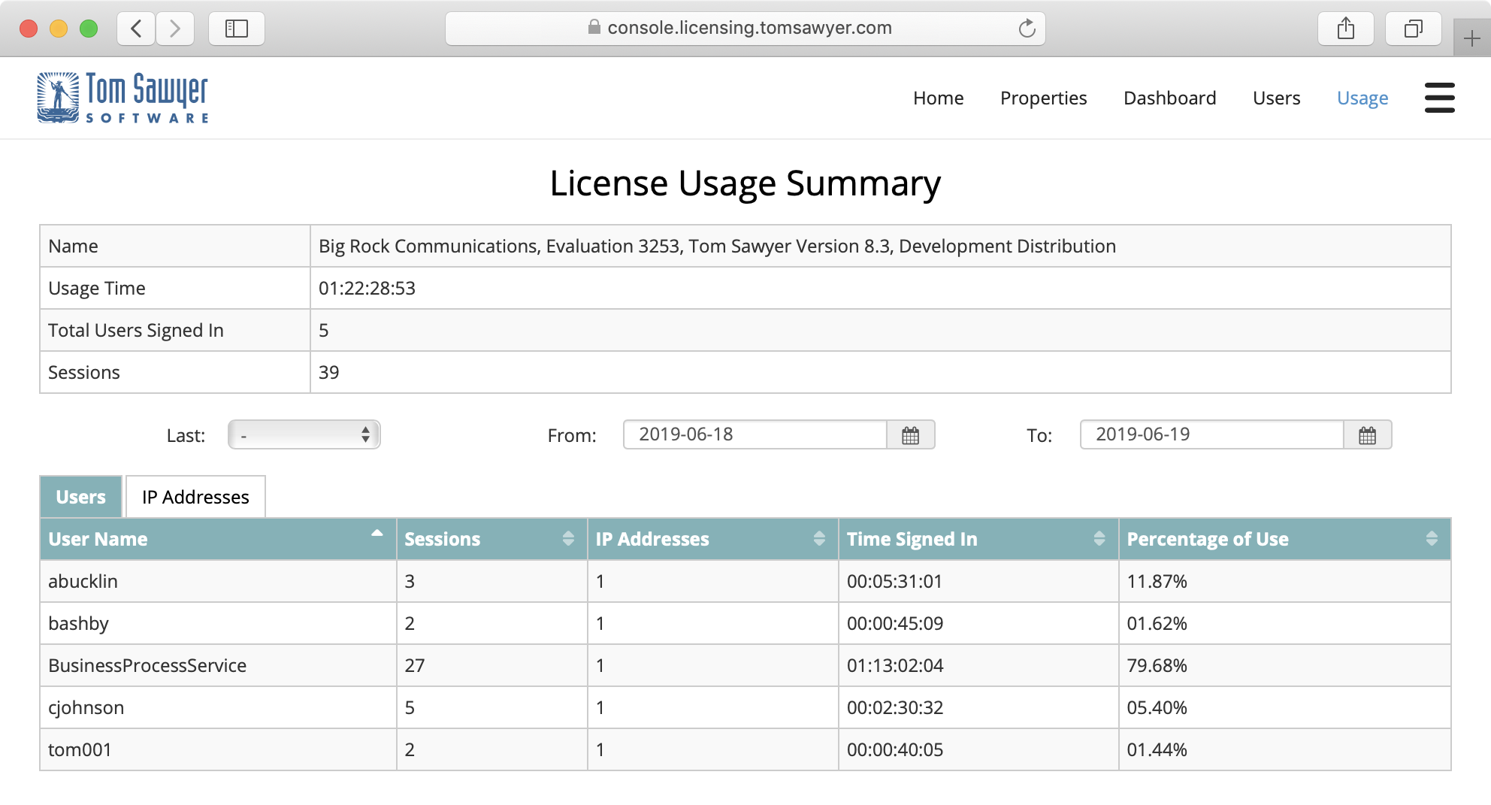Click the Sessions summary value 39
Viewport: 1491px width, 805px height.
pos(328,372)
